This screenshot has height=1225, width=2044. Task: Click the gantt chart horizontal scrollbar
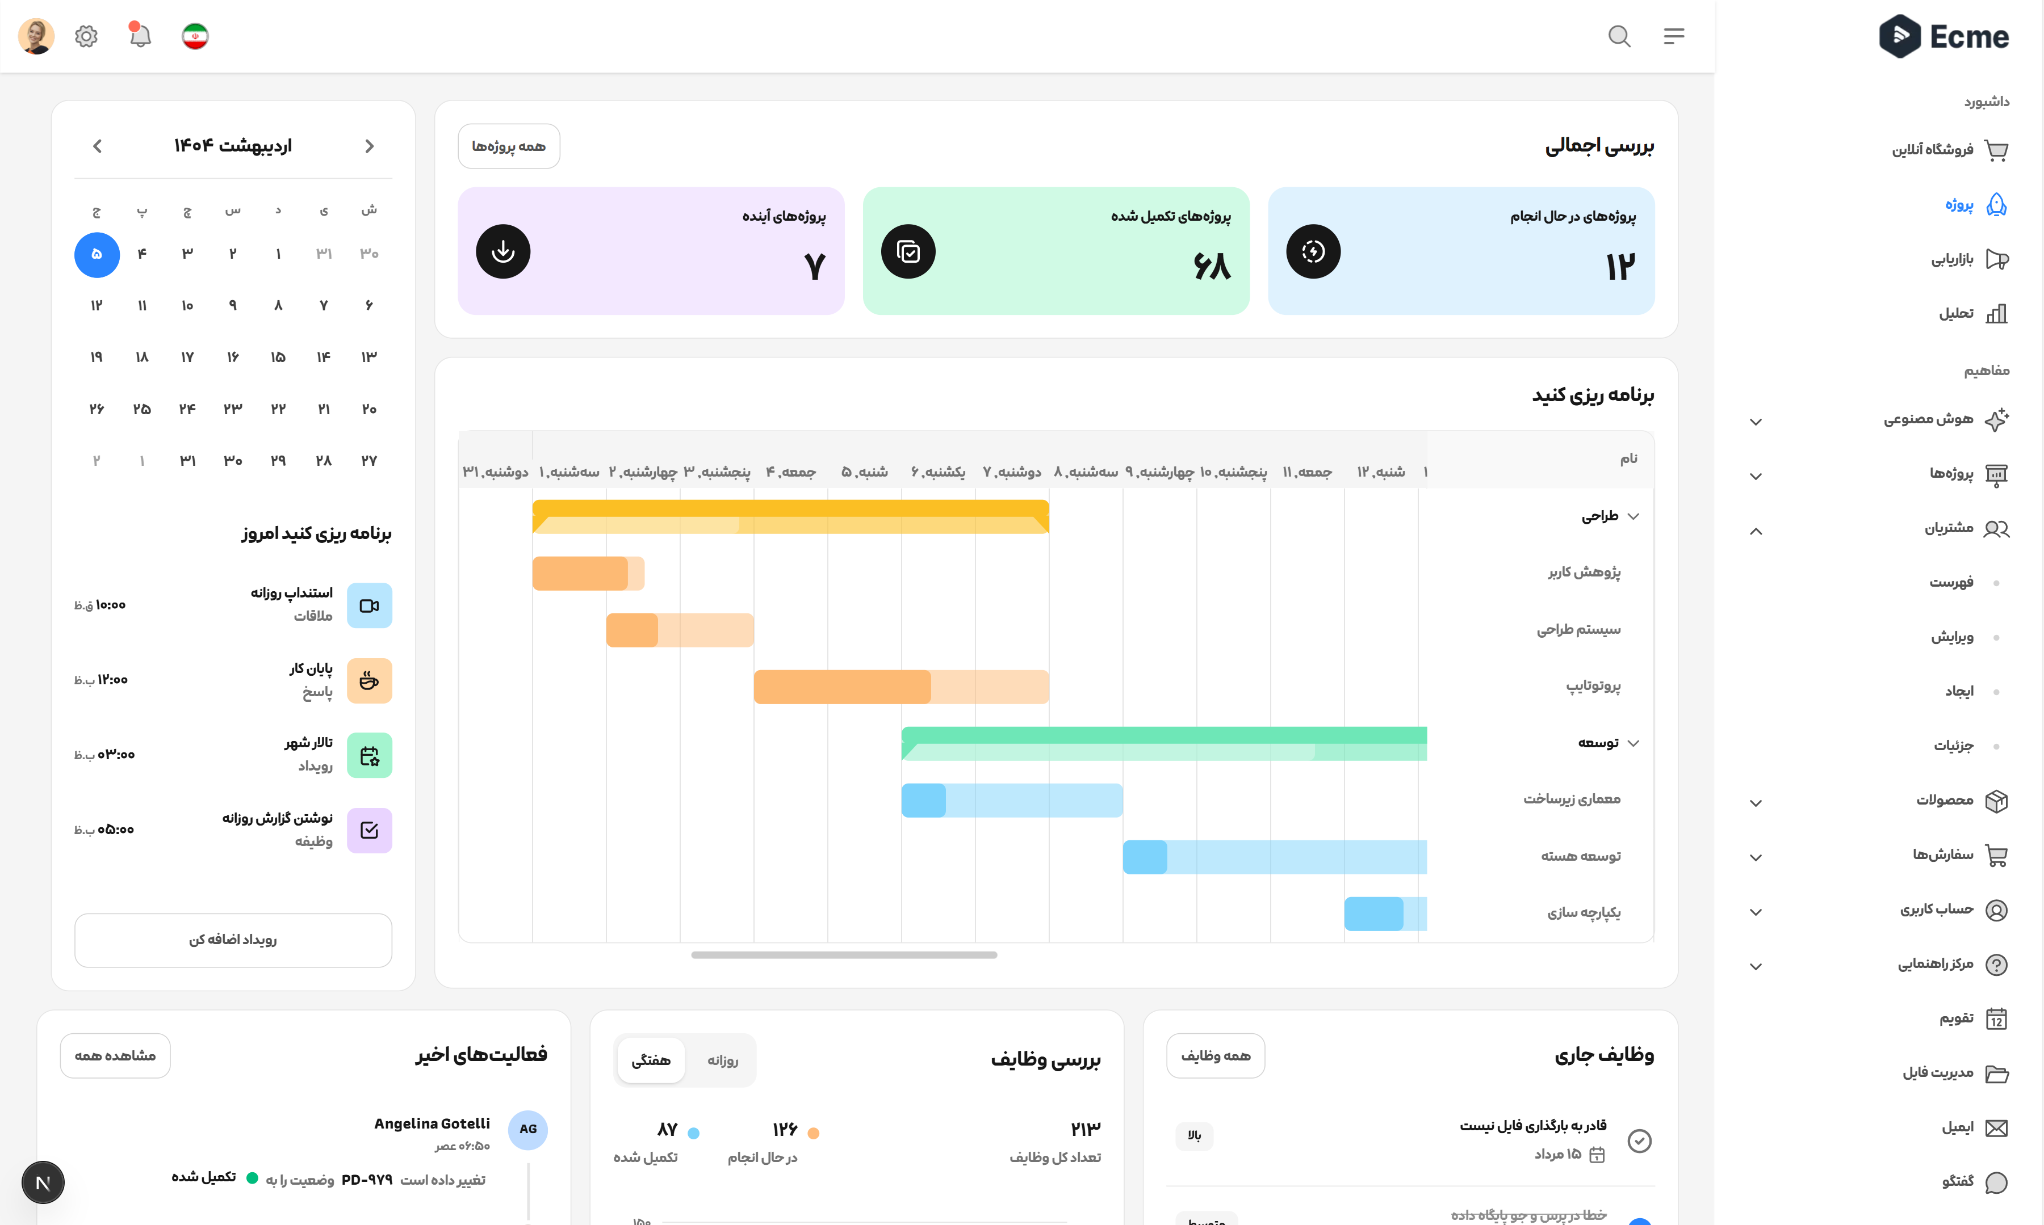[x=843, y=955]
